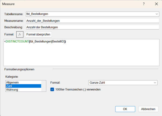Click the fx insert function button

pos(20,35)
